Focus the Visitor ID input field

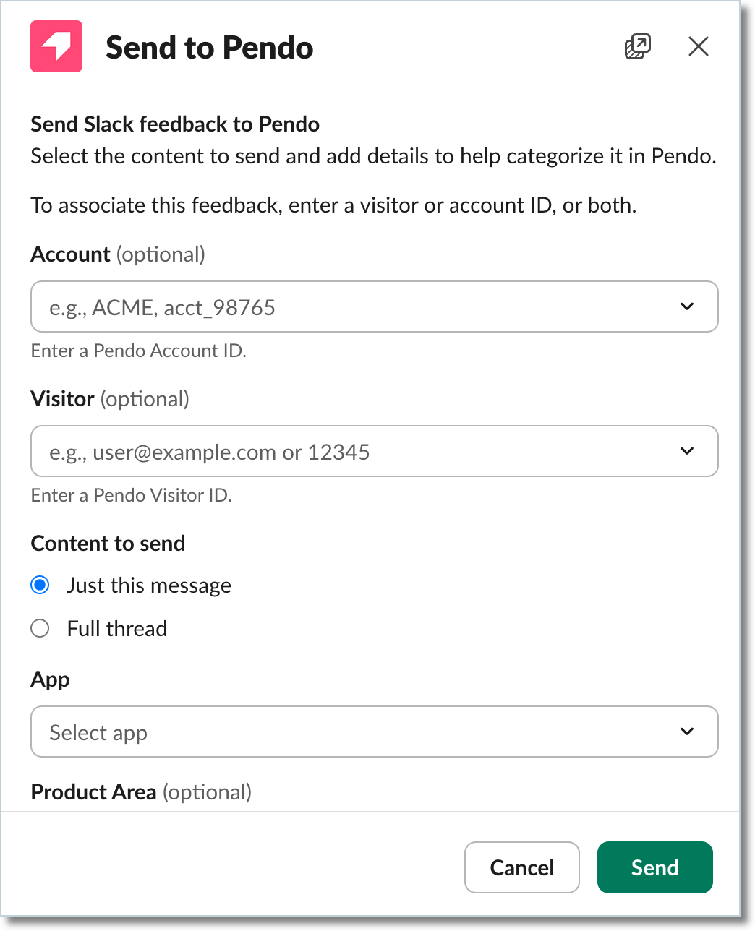coord(375,451)
